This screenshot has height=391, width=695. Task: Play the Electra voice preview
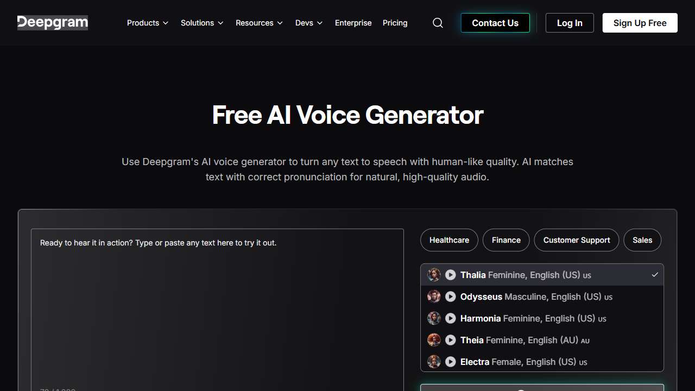point(450,362)
